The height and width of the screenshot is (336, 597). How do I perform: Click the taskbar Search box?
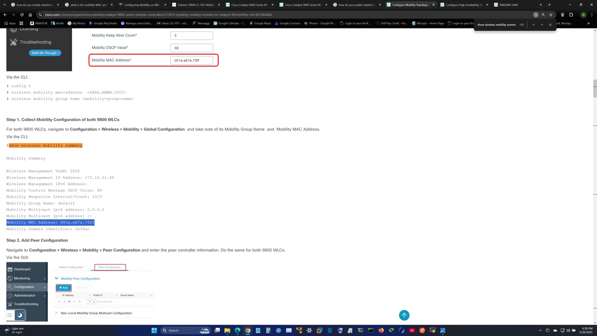pyautogui.click(x=186, y=330)
